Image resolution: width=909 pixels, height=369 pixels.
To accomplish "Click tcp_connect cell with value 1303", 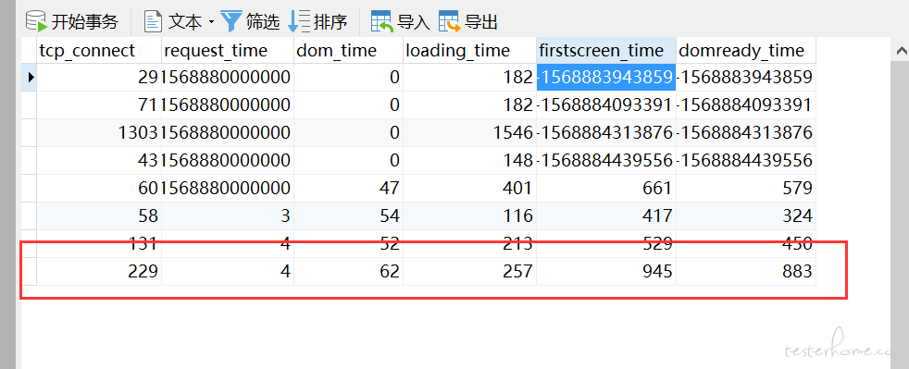I will click(x=99, y=132).
